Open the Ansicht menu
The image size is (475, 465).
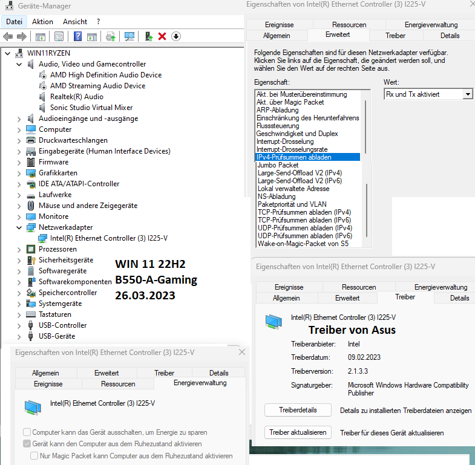(75, 22)
